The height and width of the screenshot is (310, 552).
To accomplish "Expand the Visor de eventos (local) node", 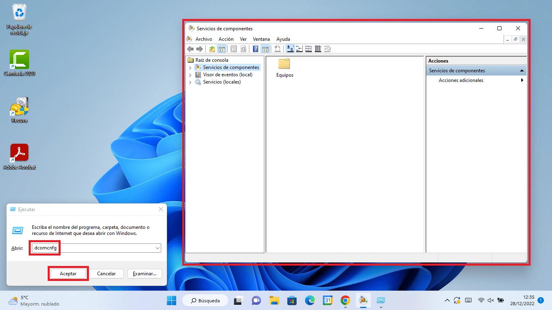I will click(190, 75).
